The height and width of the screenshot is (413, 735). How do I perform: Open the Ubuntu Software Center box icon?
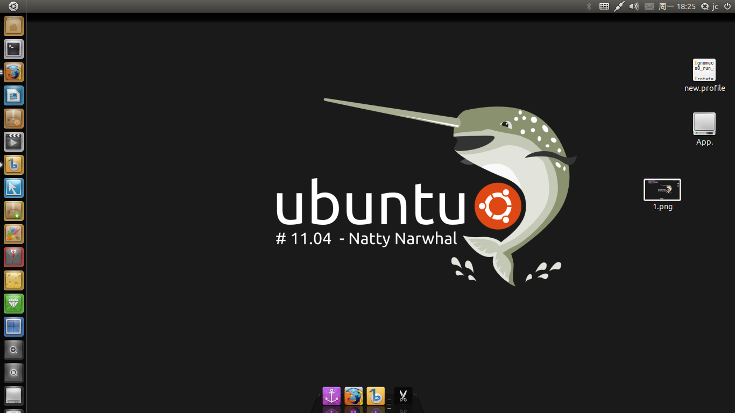pyautogui.click(x=13, y=118)
